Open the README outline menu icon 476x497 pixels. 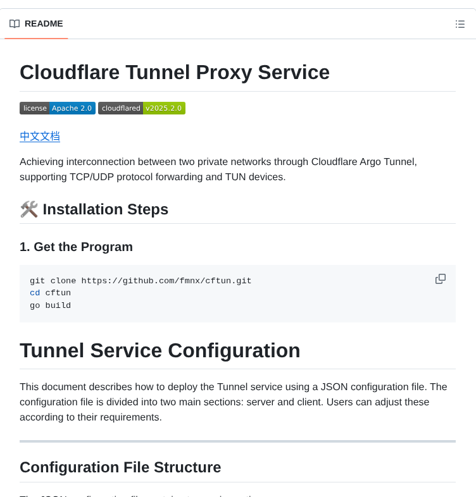click(460, 24)
